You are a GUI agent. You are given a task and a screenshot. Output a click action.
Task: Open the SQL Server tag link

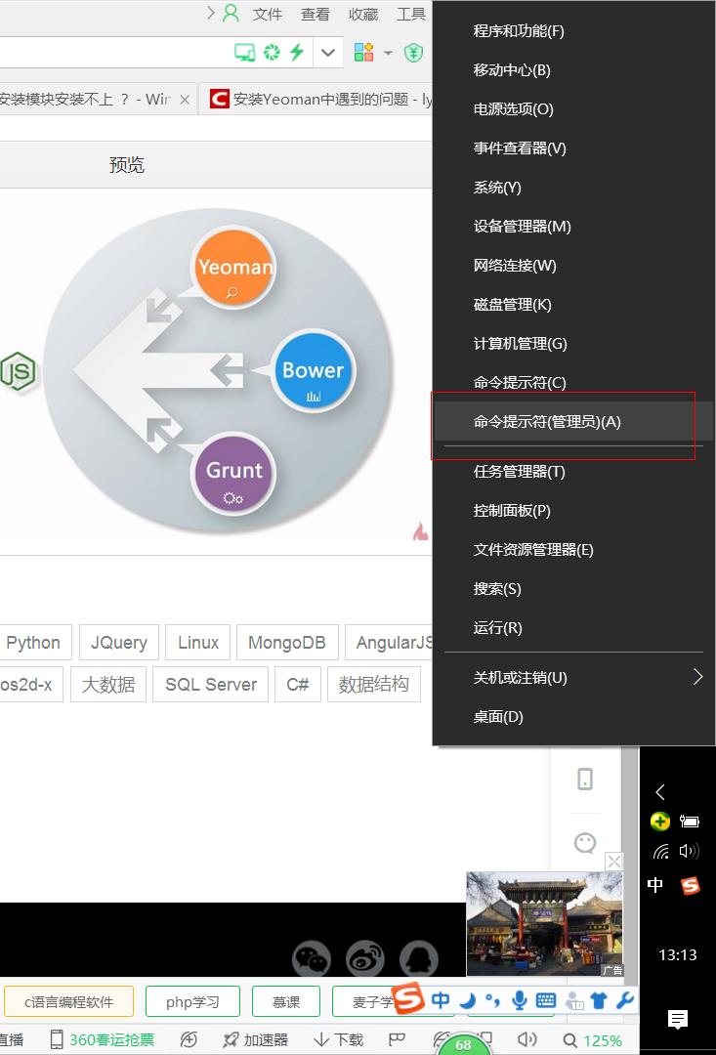pos(211,684)
